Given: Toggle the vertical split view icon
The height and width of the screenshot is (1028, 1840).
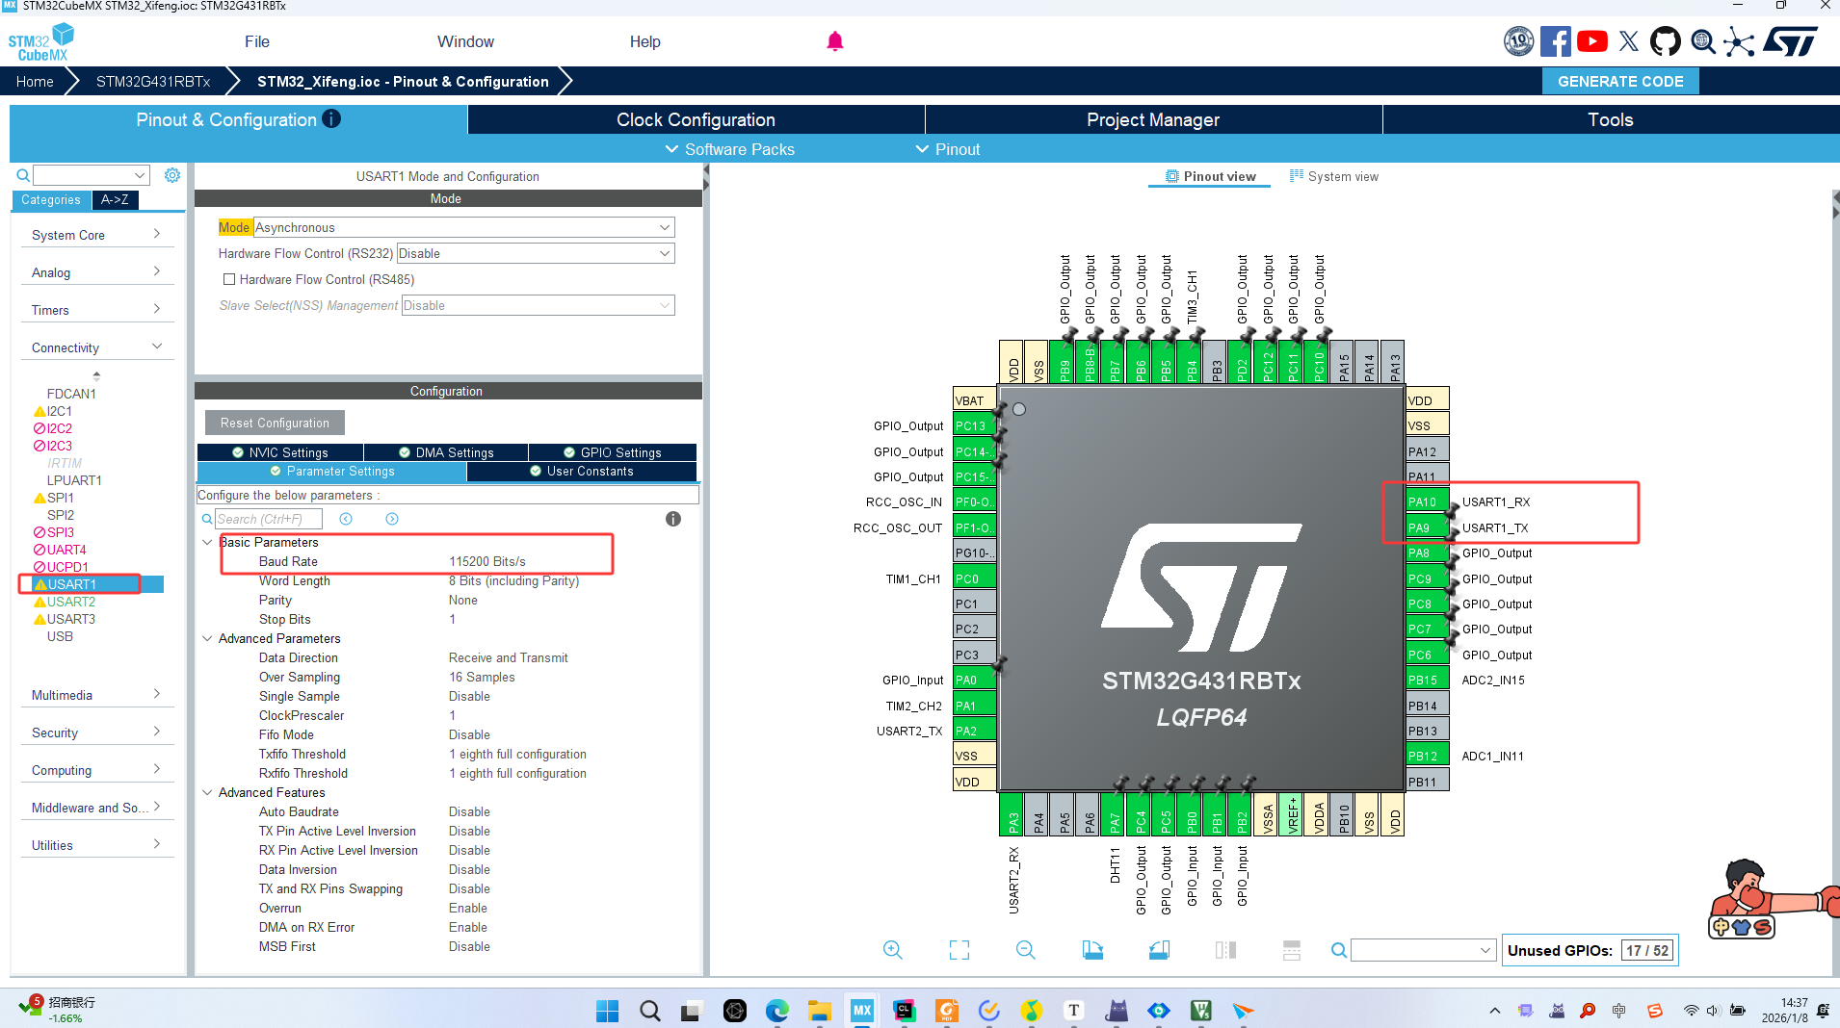Looking at the screenshot, I should (x=1225, y=950).
